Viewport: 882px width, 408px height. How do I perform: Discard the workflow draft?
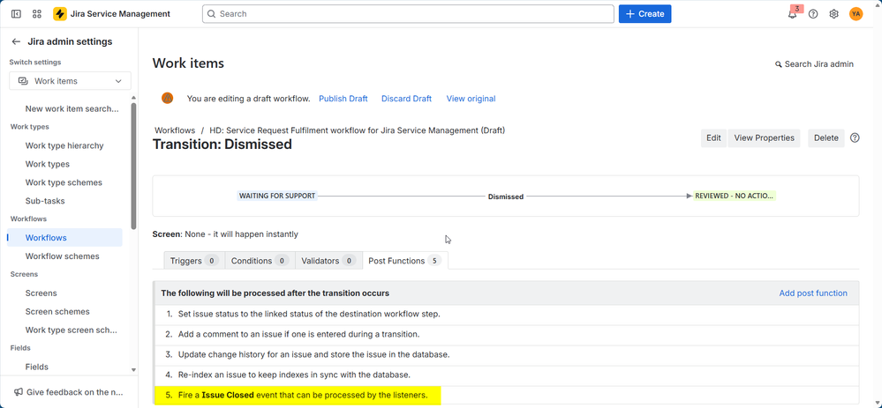[x=407, y=98]
